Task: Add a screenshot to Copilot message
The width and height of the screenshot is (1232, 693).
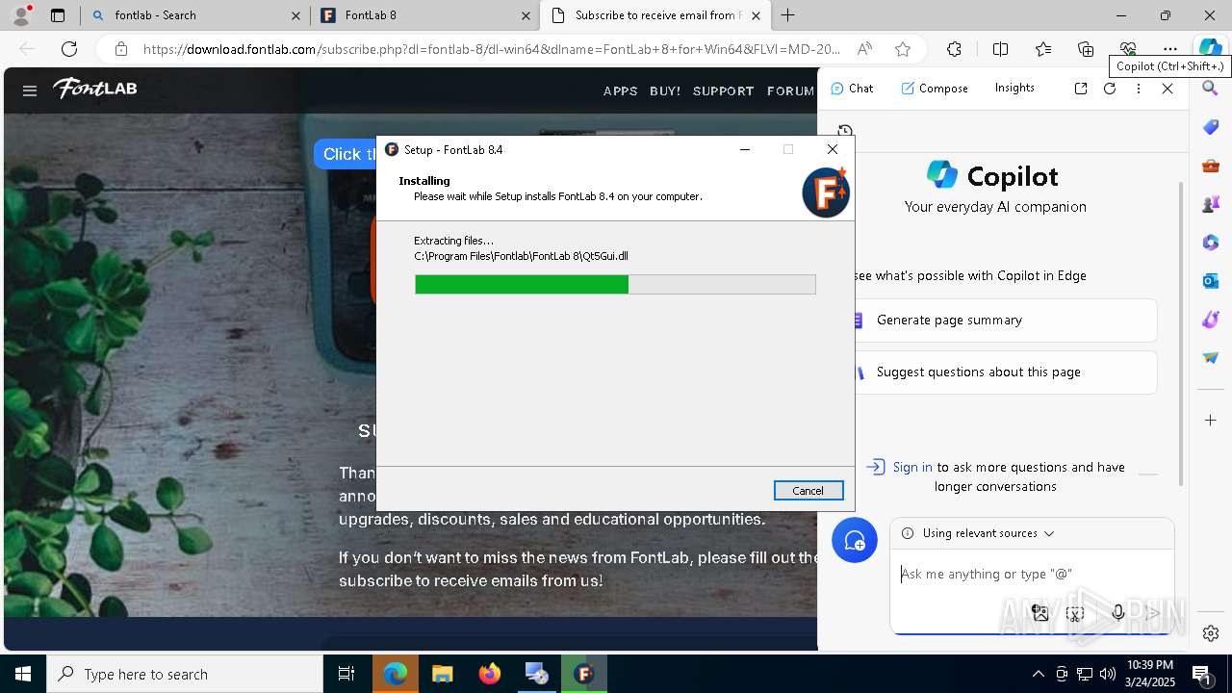Action: 1076,613
